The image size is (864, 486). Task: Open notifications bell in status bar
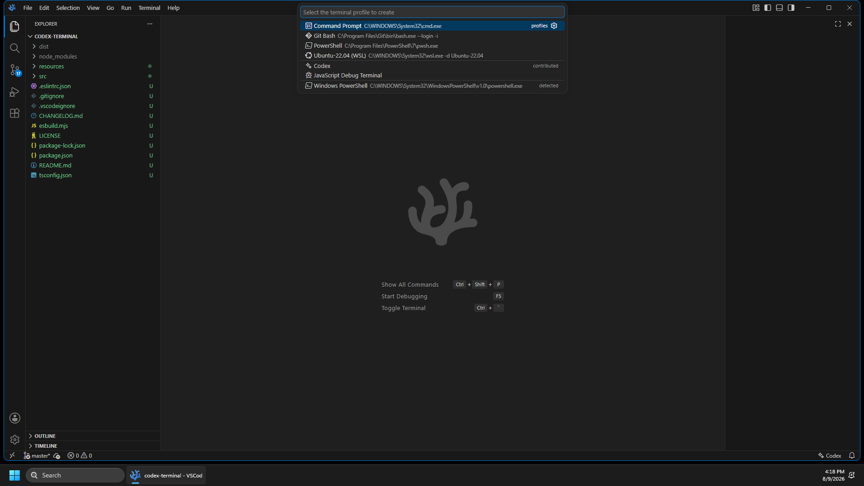coord(852,456)
